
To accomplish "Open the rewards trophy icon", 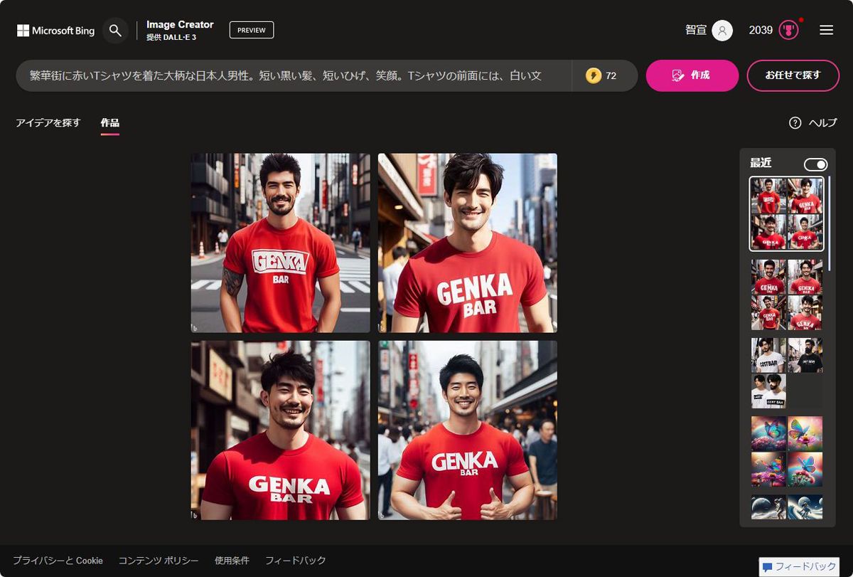I will tap(788, 31).
